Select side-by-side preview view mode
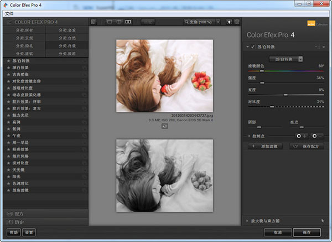The width and height of the screenshot is (332, 242). click(128, 22)
